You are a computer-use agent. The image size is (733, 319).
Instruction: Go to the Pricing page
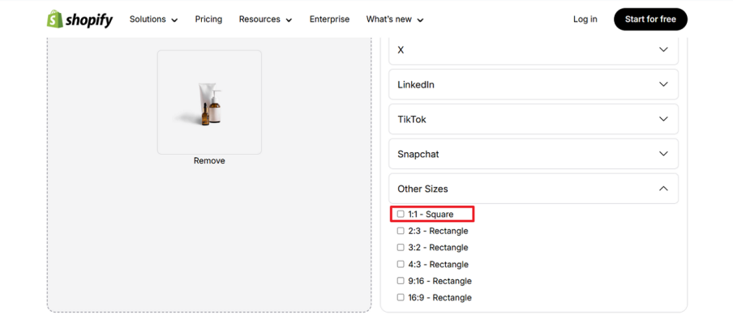[x=208, y=19]
